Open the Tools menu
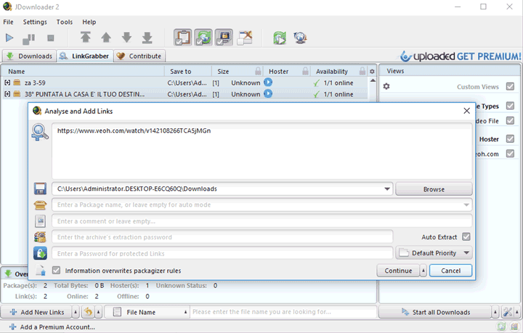 click(65, 22)
